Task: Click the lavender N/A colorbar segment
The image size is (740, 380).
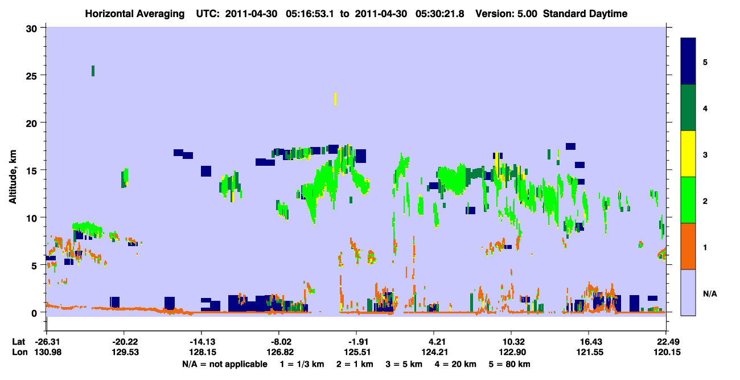Action: click(688, 292)
